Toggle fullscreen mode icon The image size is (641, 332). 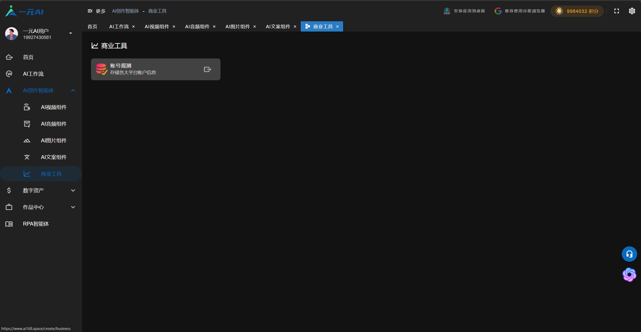(616, 11)
